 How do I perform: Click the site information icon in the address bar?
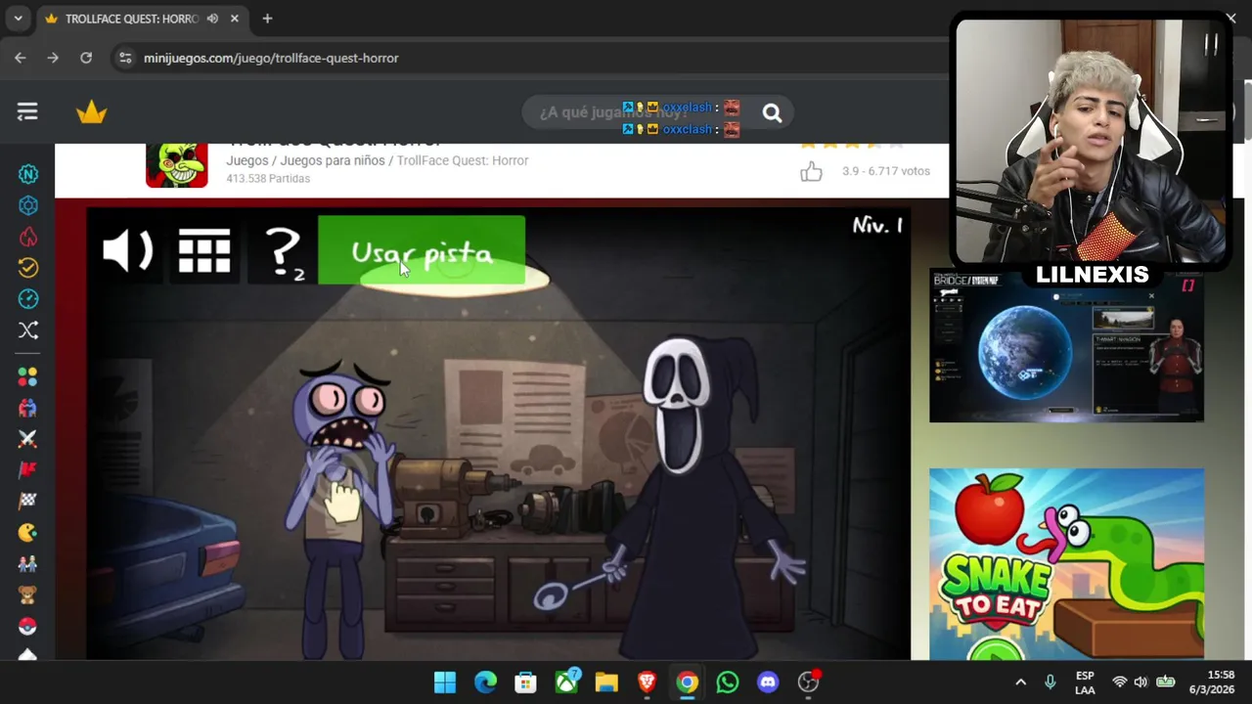pyautogui.click(x=125, y=58)
